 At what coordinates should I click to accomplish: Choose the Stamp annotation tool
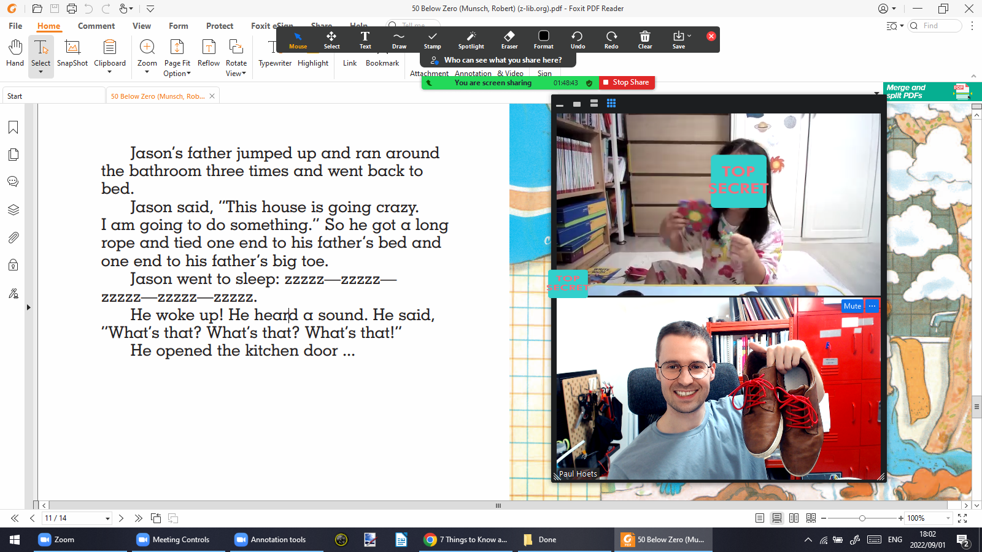coord(432,40)
